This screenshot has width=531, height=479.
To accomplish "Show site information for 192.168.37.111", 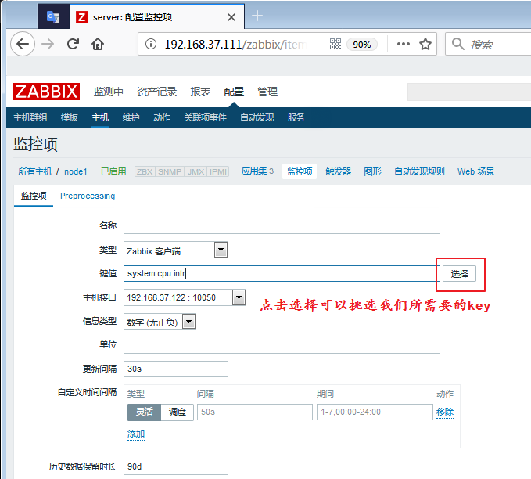I will (x=152, y=44).
